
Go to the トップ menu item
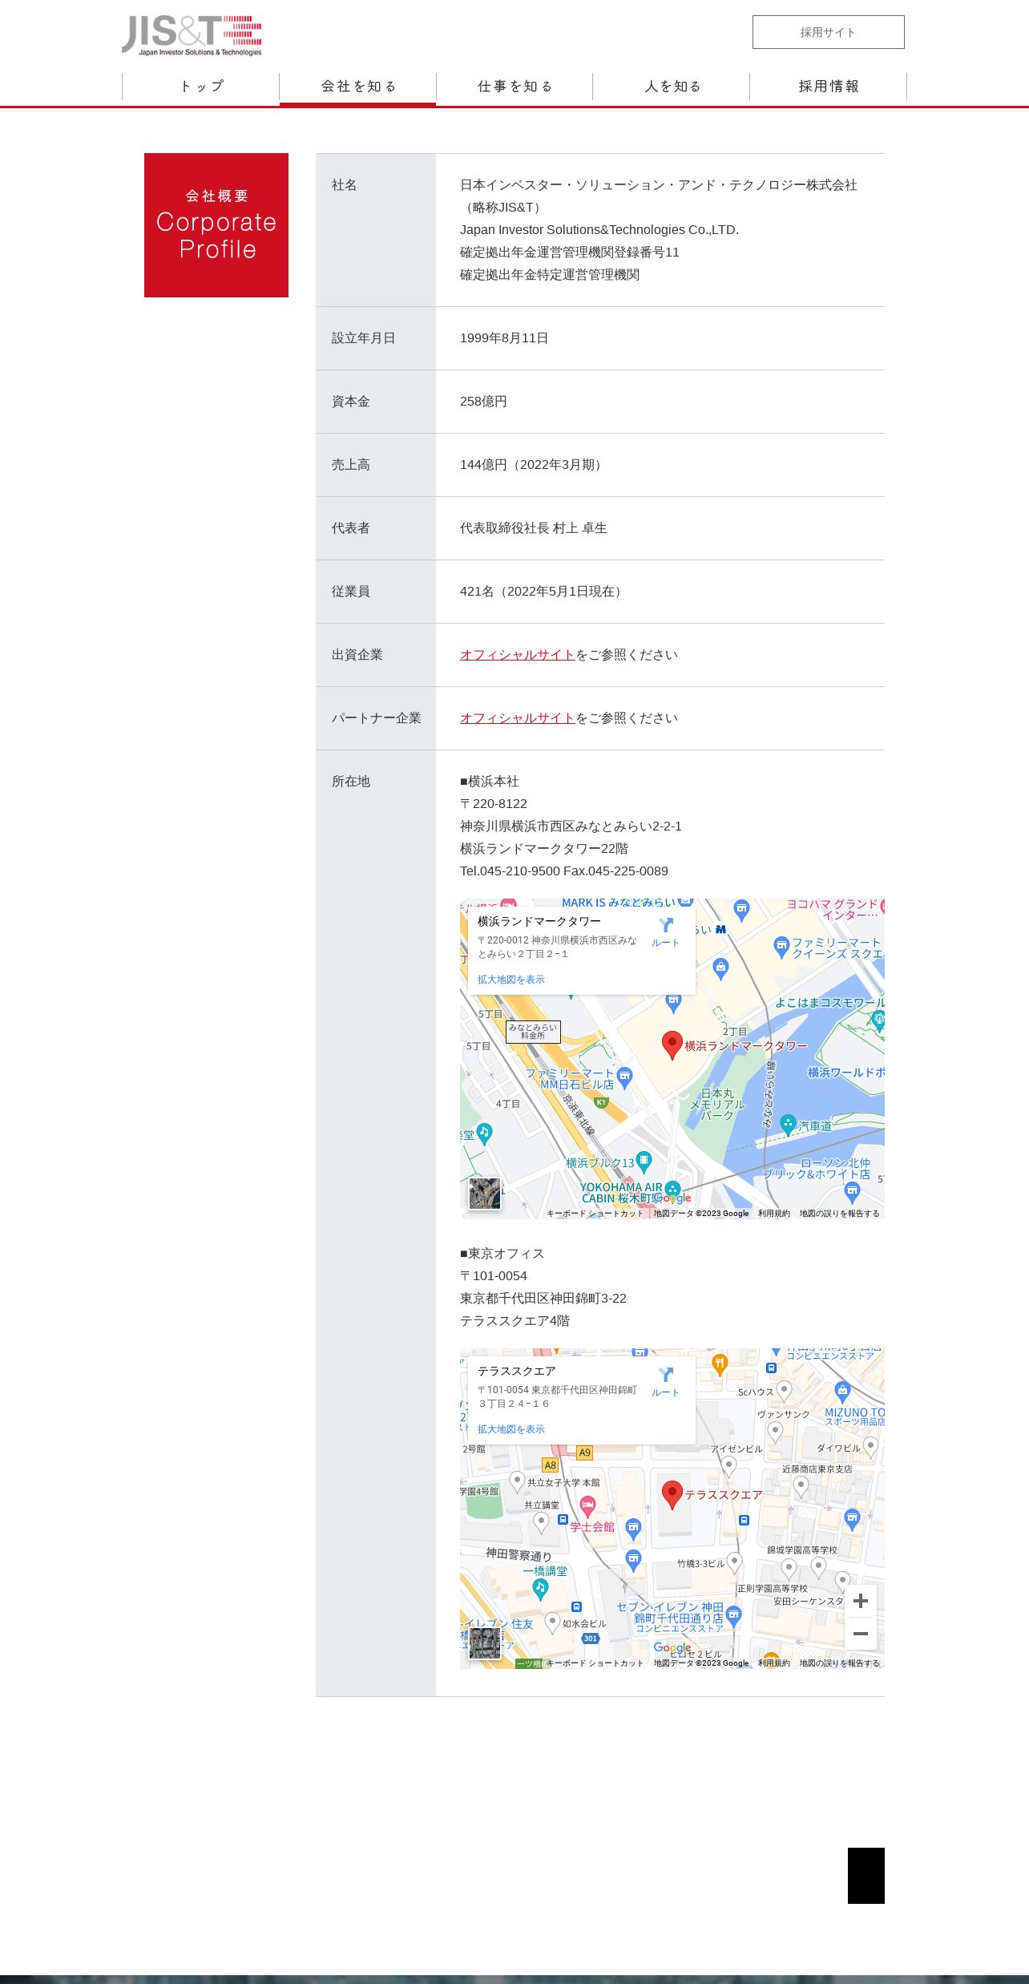tap(201, 87)
